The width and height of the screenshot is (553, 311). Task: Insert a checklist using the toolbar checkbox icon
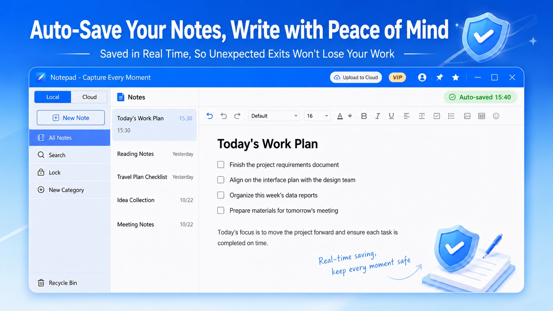point(437,116)
